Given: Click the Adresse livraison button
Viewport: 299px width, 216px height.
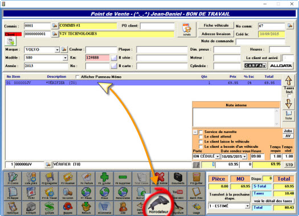Looking at the screenshot, I should (216, 34).
